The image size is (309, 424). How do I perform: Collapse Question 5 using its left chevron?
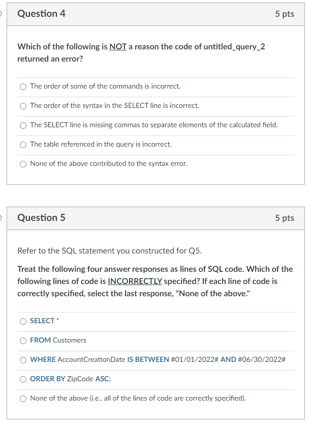(2, 217)
